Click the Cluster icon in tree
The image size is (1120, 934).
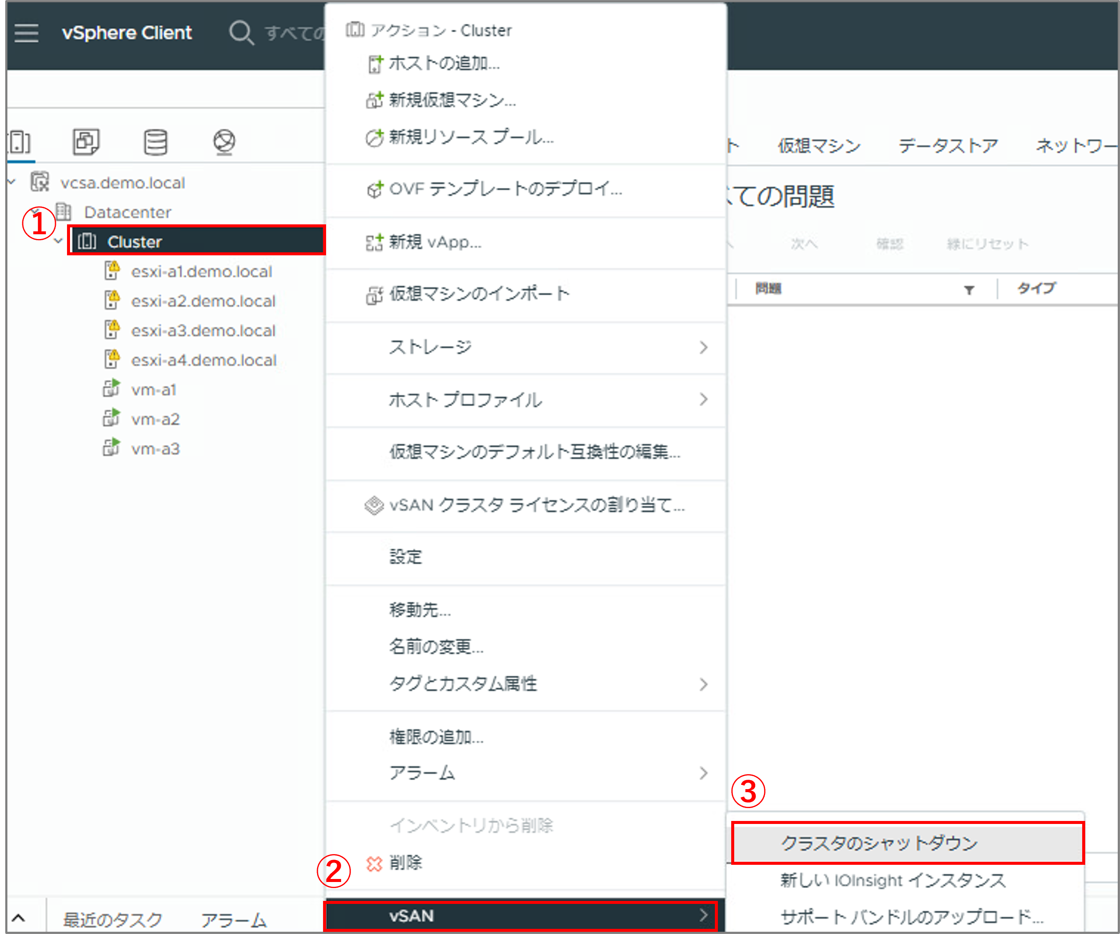click(87, 241)
